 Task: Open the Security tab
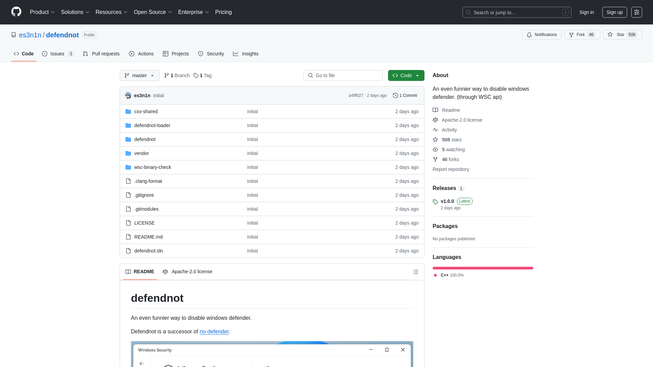coord(211,54)
